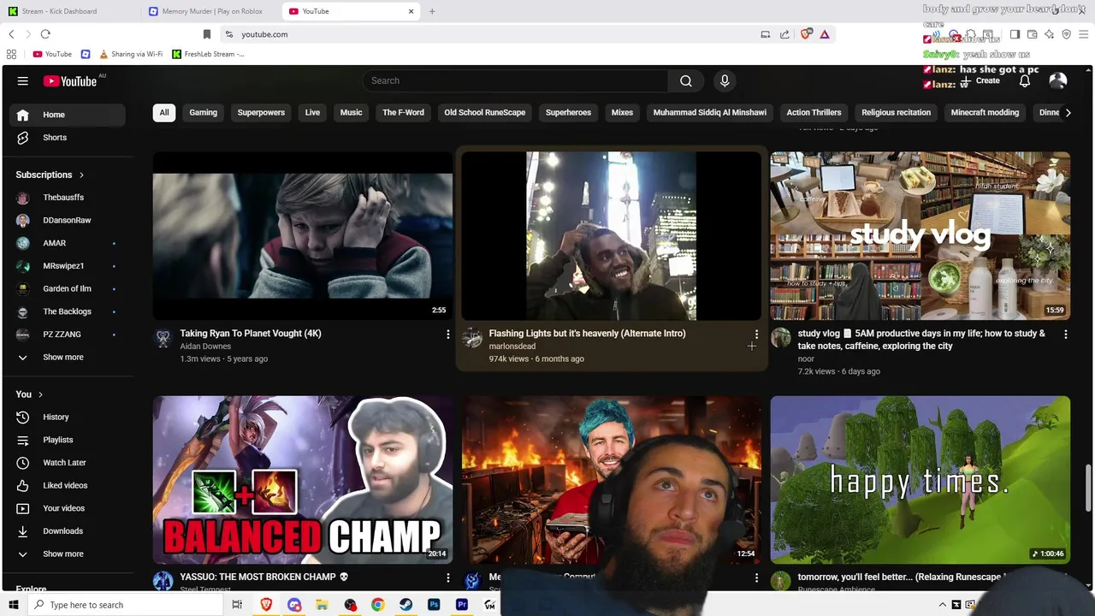The image size is (1095, 616).
Task: Expand the You section chevron
Action: pyautogui.click(x=41, y=394)
